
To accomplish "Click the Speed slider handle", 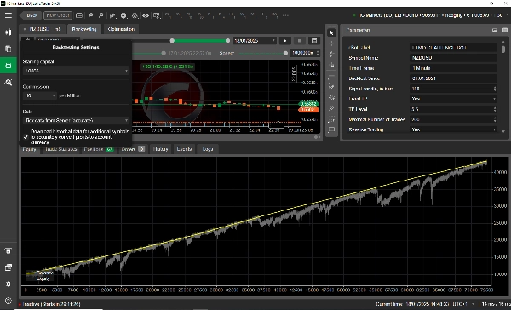I will click(285, 53).
